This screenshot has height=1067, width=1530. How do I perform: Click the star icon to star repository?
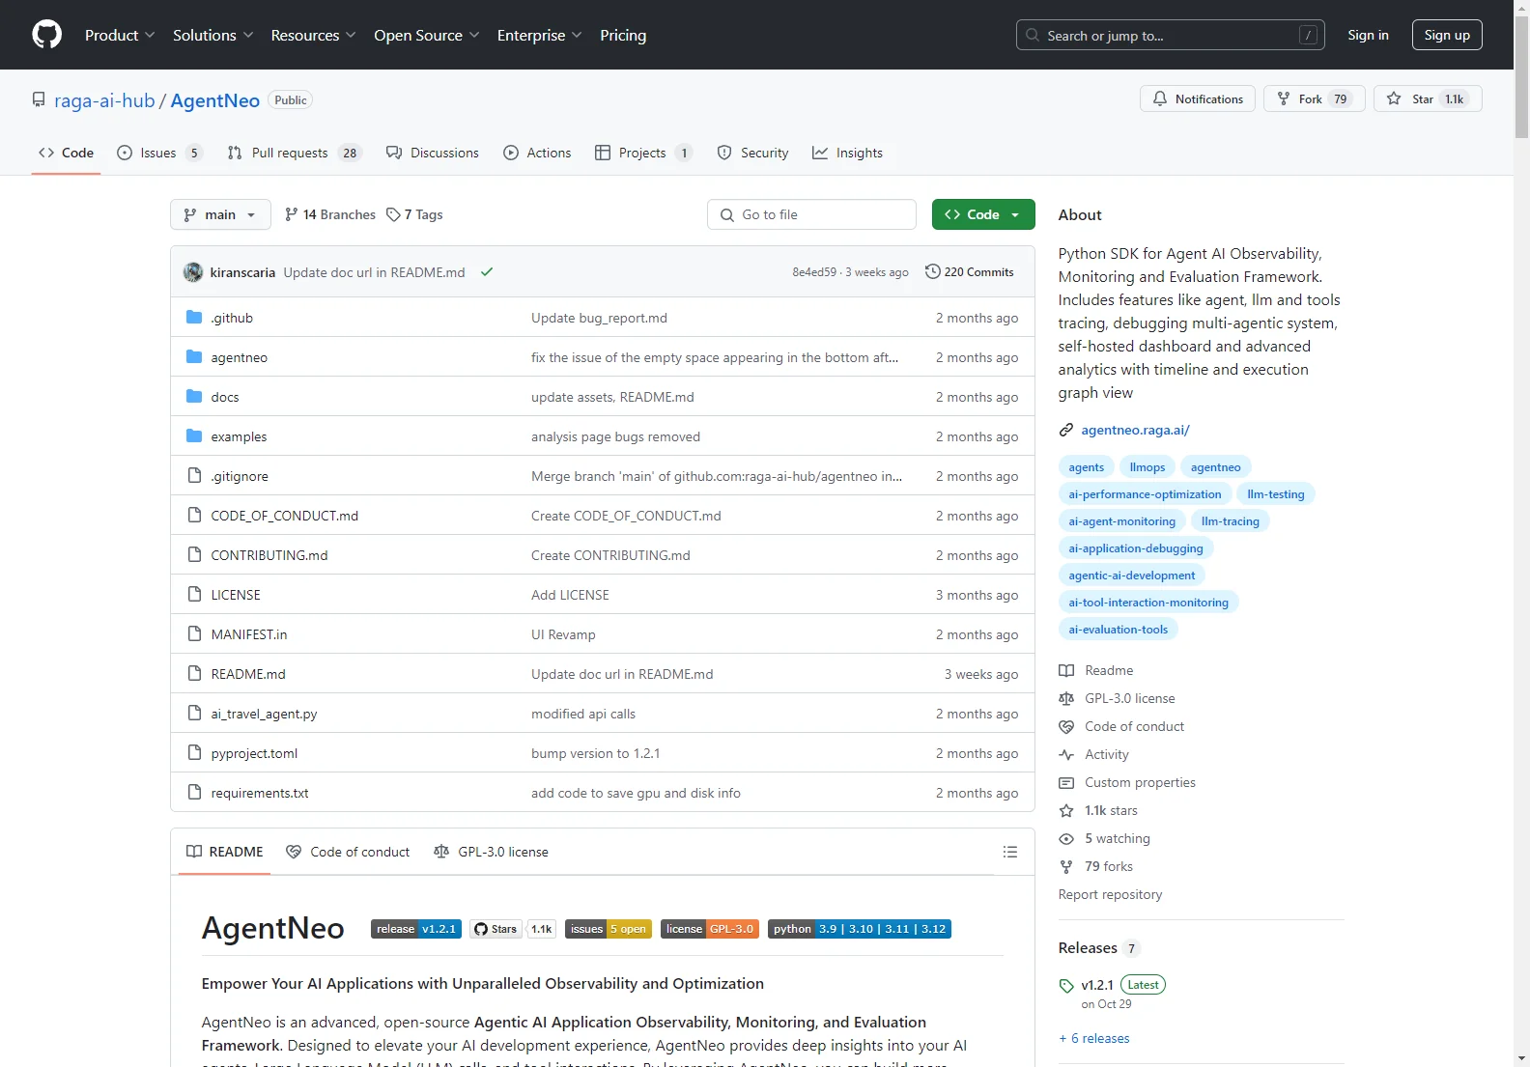(1394, 98)
